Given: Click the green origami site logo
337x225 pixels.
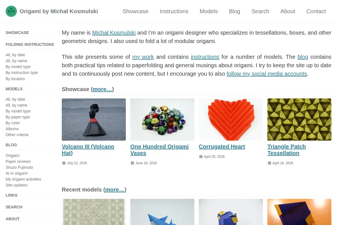Looking at the screenshot, I should tap(11, 11).
